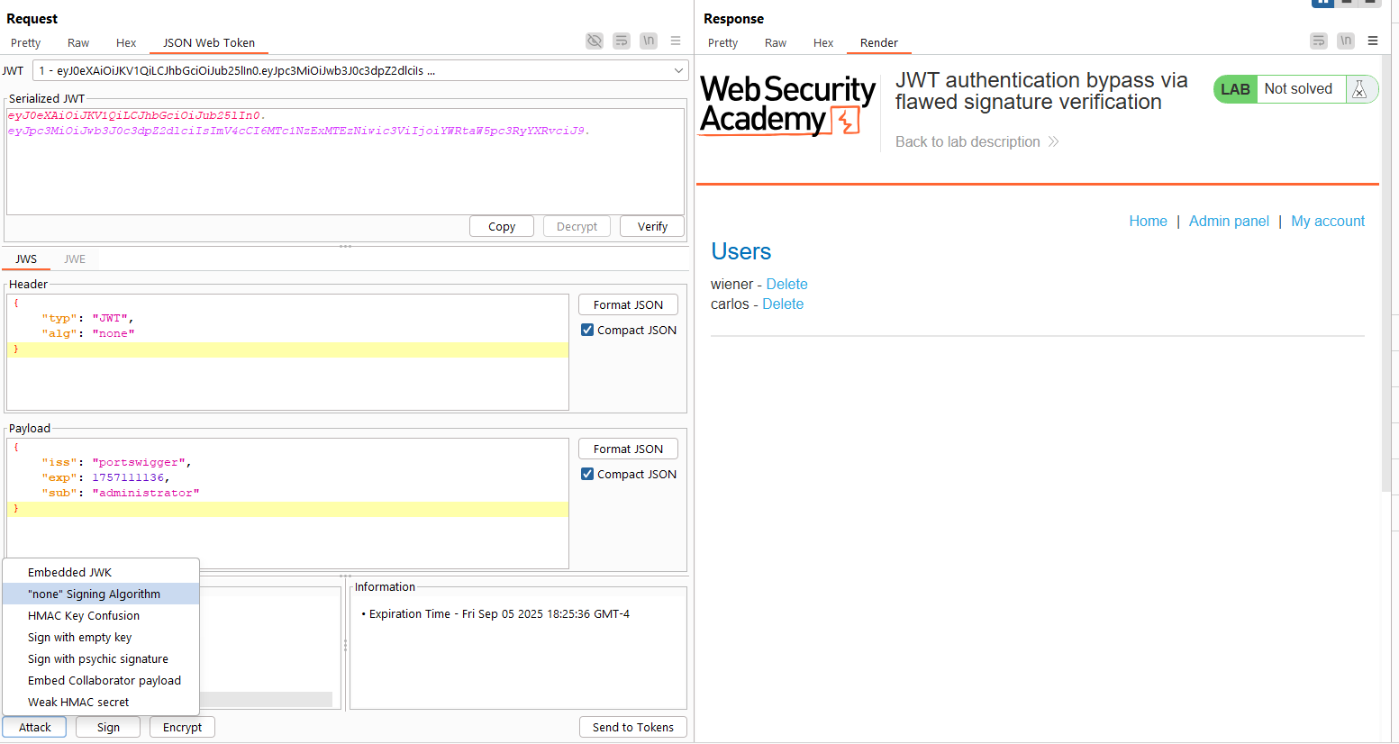1399x744 pixels.
Task: Open Request panel hamburger options menu
Action: (x=676, y=41)
